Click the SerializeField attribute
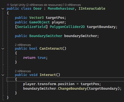This screenshot has height=102, width=124. 31,27
